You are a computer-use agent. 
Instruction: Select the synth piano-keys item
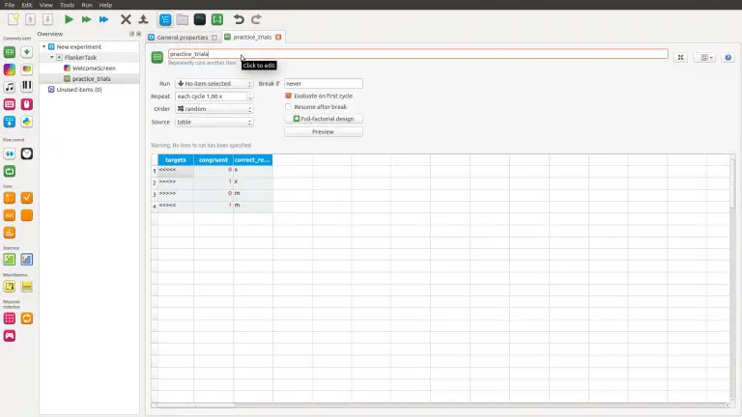(x=26, y=86)
